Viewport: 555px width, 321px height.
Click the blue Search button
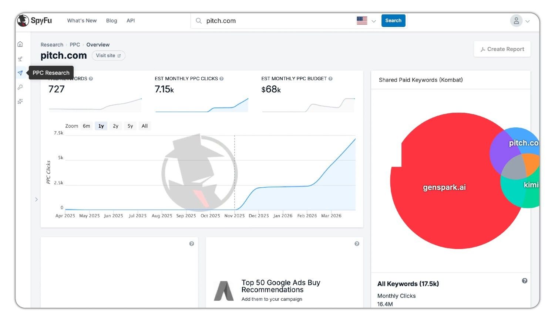(393, 21)
